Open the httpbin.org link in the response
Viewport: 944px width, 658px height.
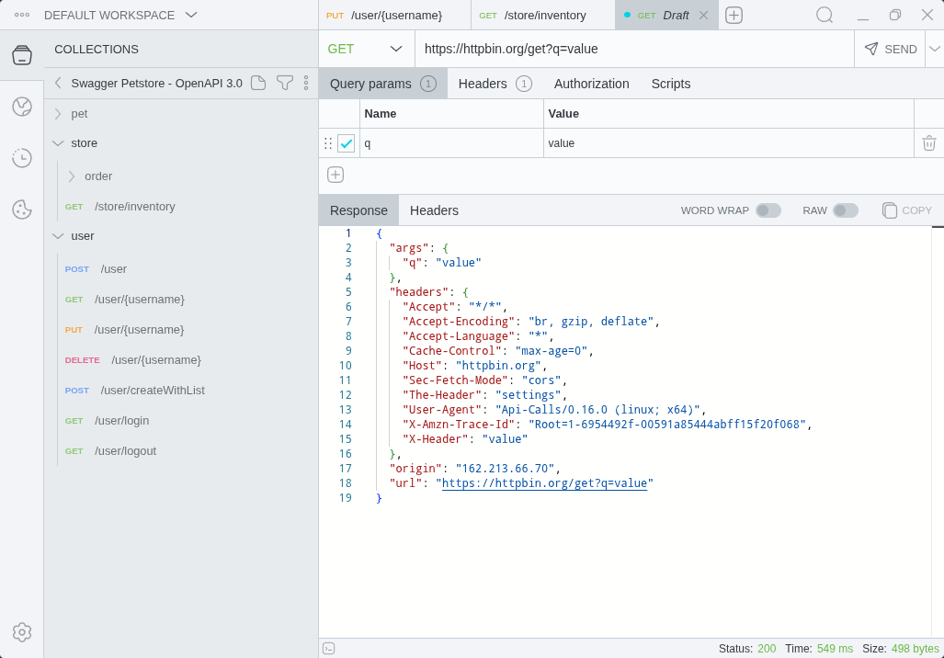point(546,482)
